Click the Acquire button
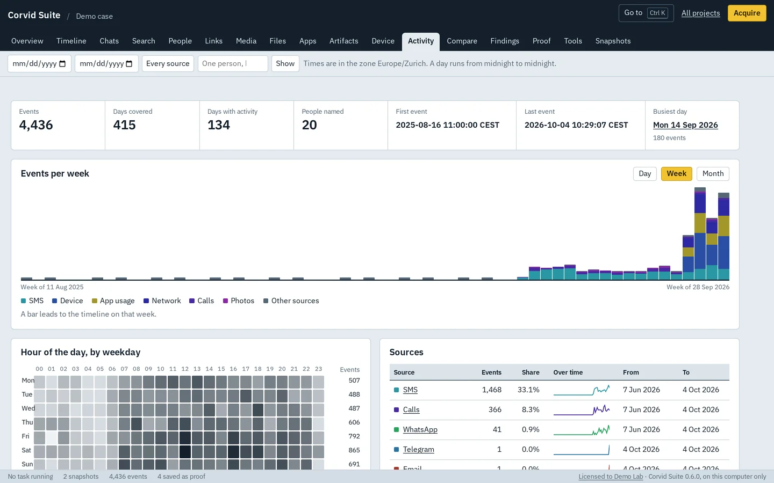Image resolution: width=774 pixels, height=483 pixels. [x=747, y=13]
